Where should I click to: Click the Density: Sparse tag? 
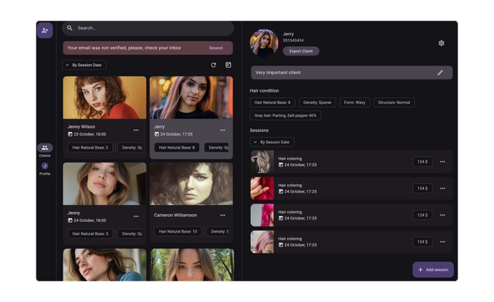pos(317,102)
